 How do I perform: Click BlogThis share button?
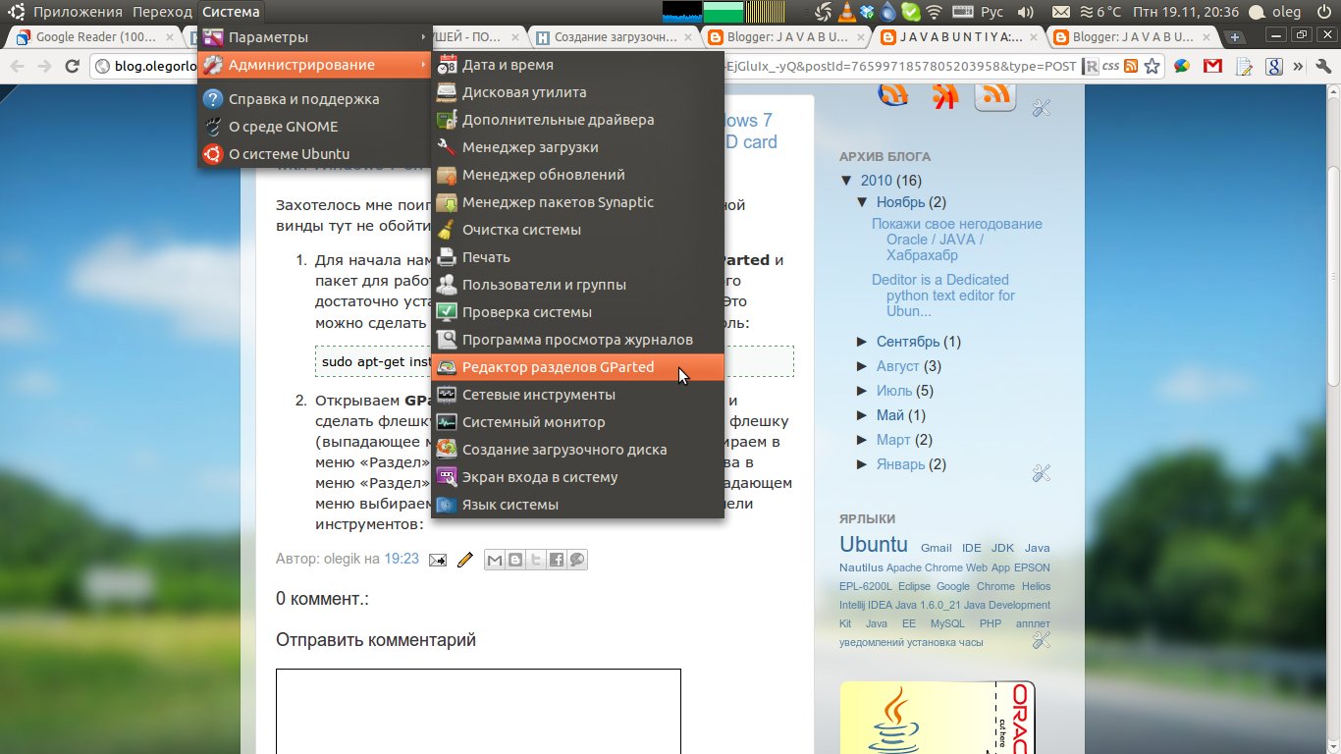click(515, 560)
